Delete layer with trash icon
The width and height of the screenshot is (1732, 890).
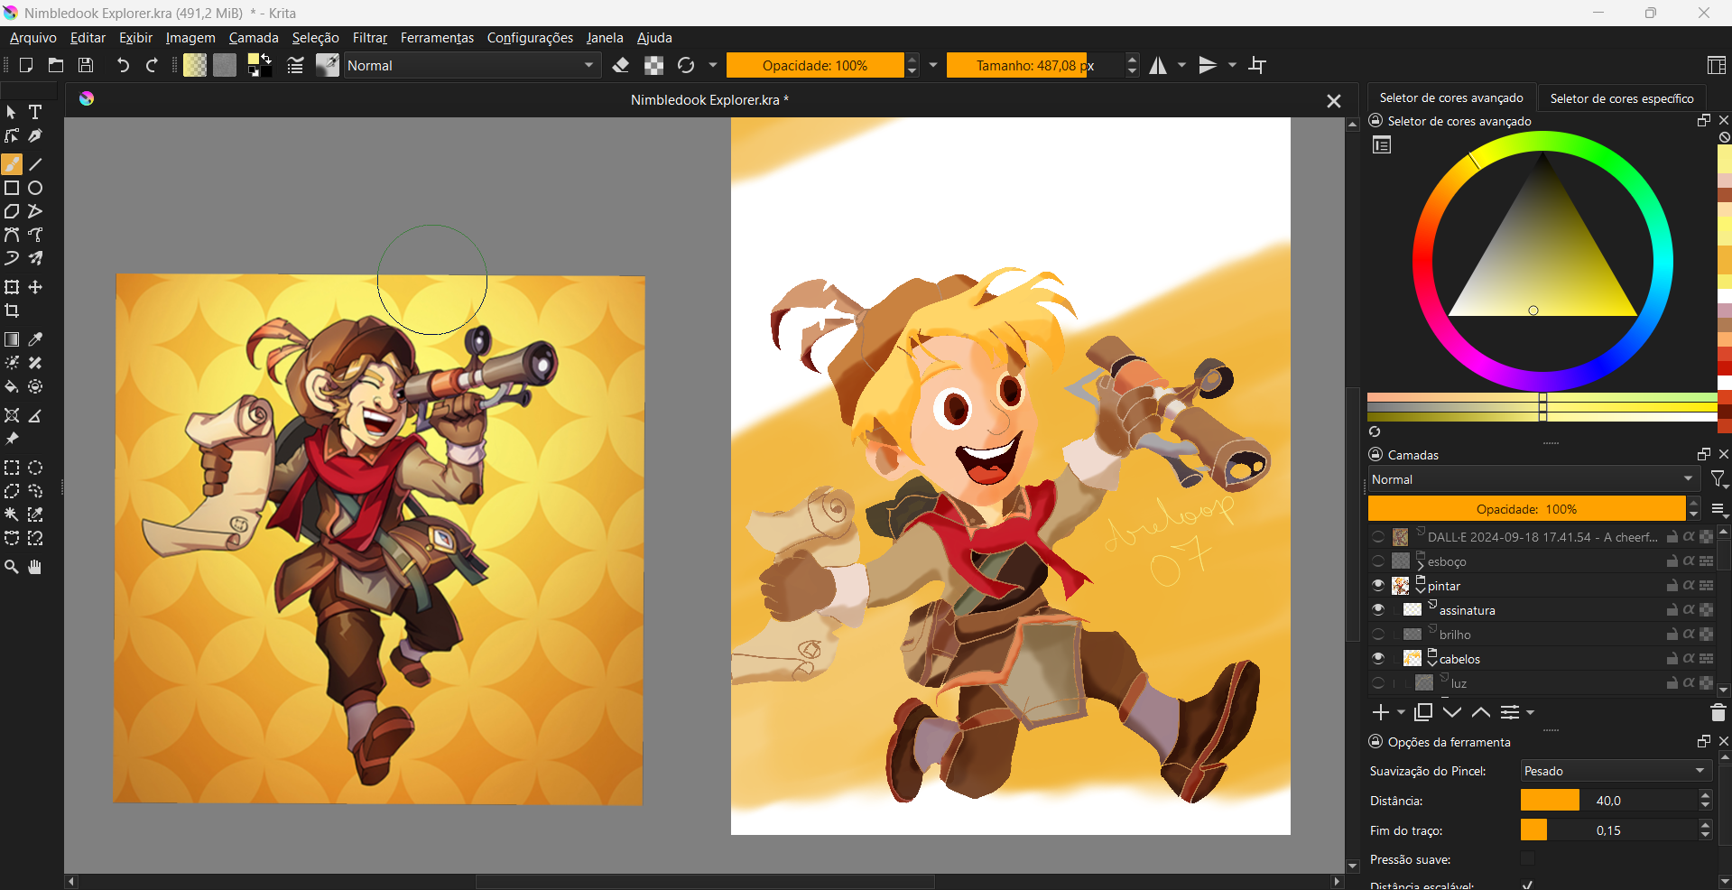[x=1718, y=713]
